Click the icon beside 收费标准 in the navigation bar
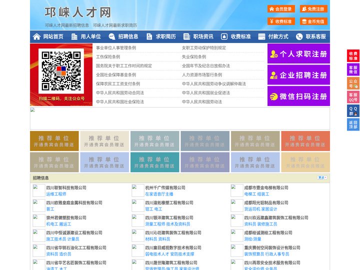Viewport: 360px width, 270px height. pyautogui.click(x=224, y=36)
